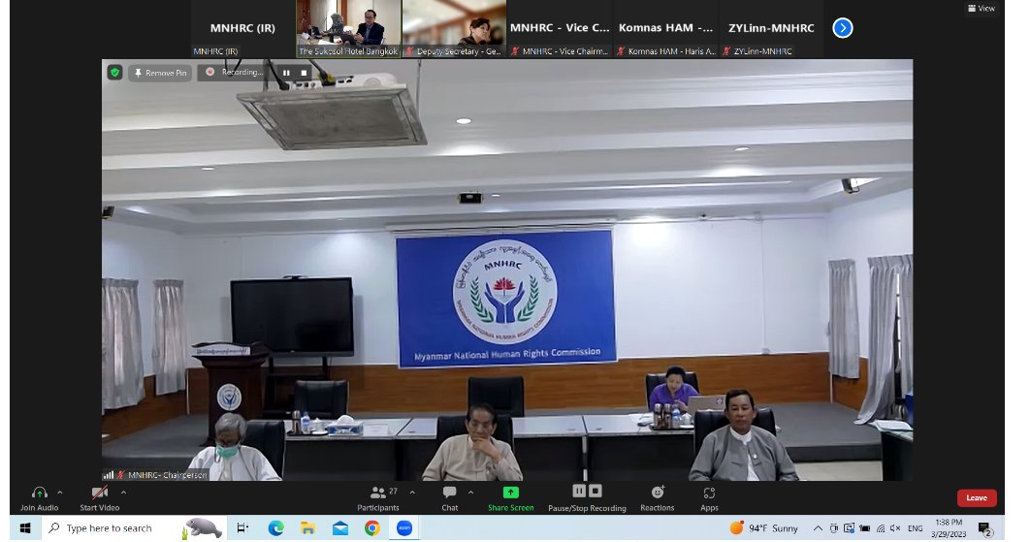Click the muted volume tray icon

coord(895,528)
